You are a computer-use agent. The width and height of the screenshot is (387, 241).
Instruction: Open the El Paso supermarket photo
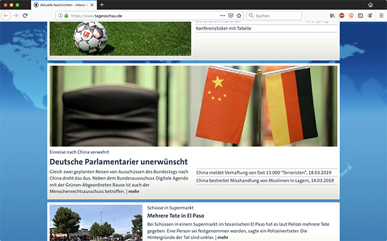96,223
